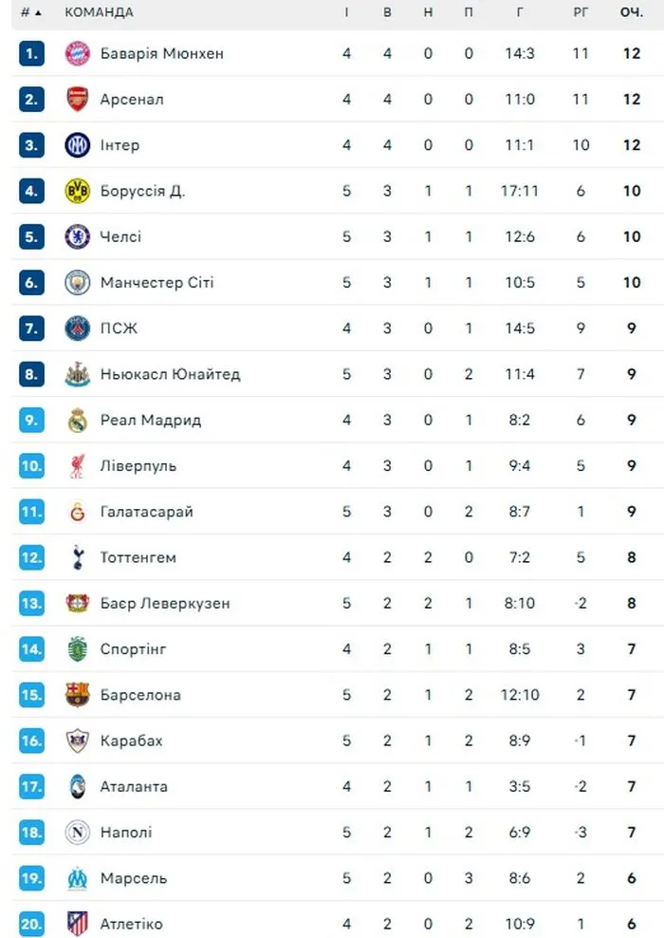The width and height of the screenshot is (664, 938).
Task: Click the Arsenal club crest
Action: [77, 99]
